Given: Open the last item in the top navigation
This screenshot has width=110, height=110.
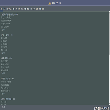Looking at the screenshot, I should pyautogui.click(x=61, y=3).
